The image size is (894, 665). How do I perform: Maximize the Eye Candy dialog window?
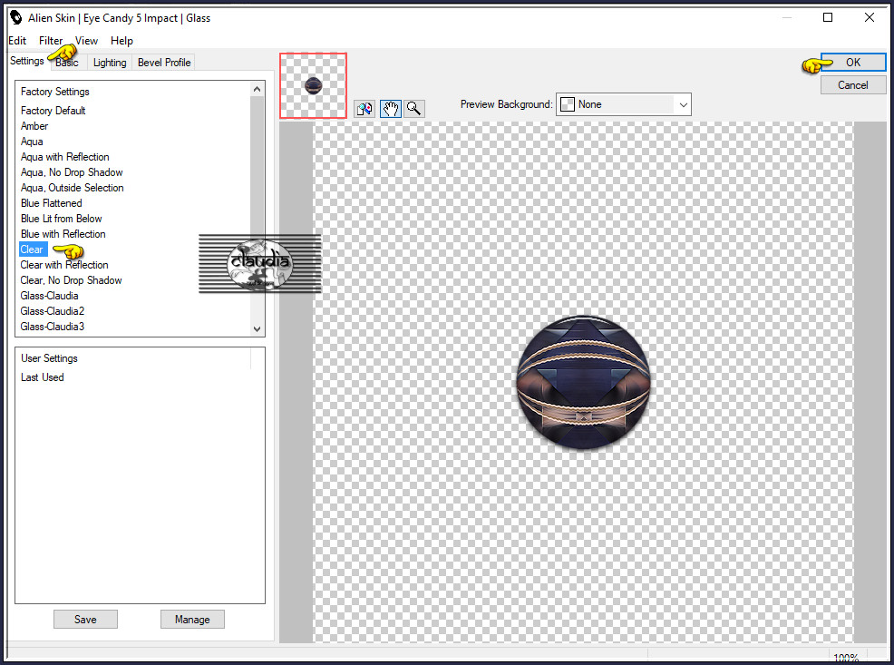point(828,17)
